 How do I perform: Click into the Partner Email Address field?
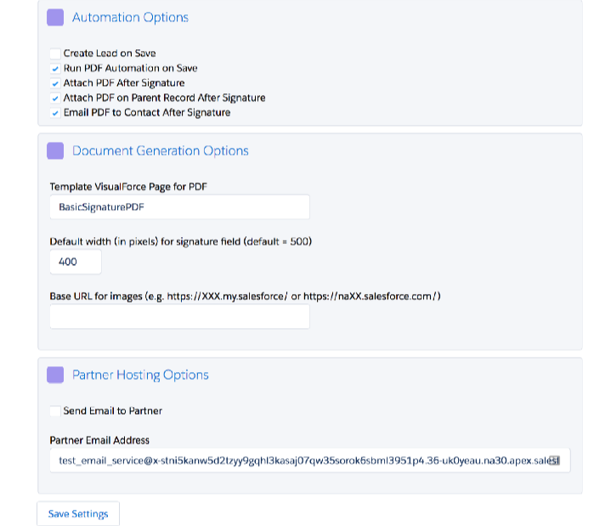[x=310, y=461]
